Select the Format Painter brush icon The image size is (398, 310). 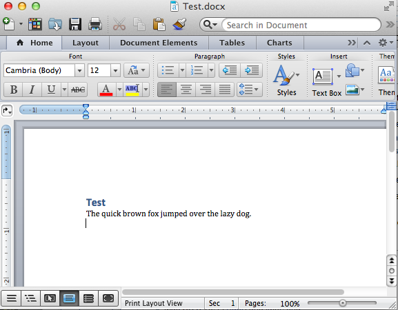pyautogui.click(x=179, y=24)
